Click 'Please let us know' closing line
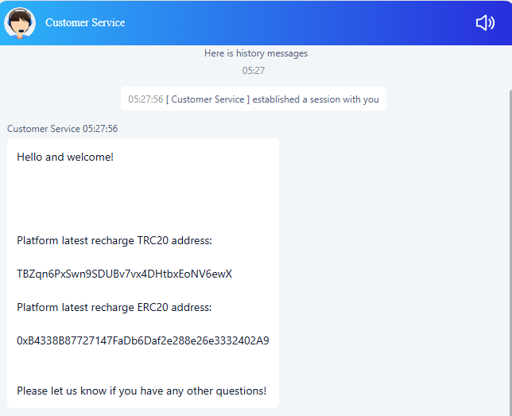The image size is (512, 416). (142, 391)
